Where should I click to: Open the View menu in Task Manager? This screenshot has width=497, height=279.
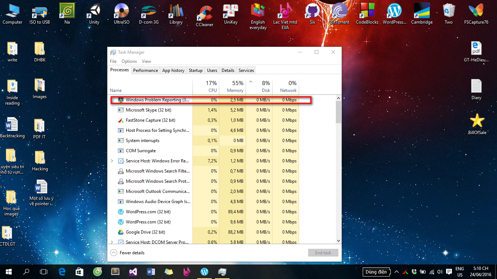point(146,61)
